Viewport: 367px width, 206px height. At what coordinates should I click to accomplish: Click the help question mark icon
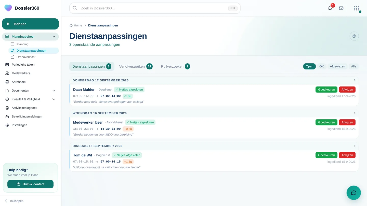[x=354, y=36]
